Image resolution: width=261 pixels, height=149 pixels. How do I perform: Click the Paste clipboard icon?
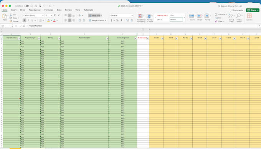5,16
